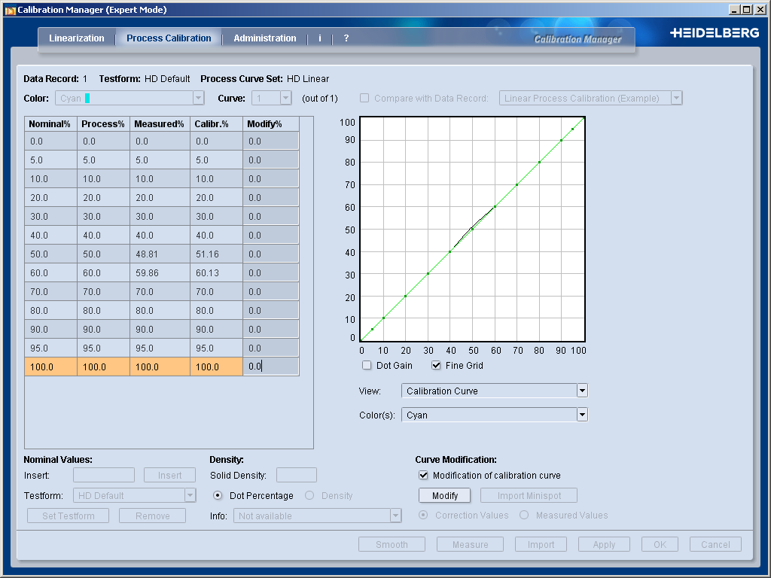Viewport: 771px width, 578px height.
Task: Toggle Compare with Data Record checkbox
Action: 364,99
